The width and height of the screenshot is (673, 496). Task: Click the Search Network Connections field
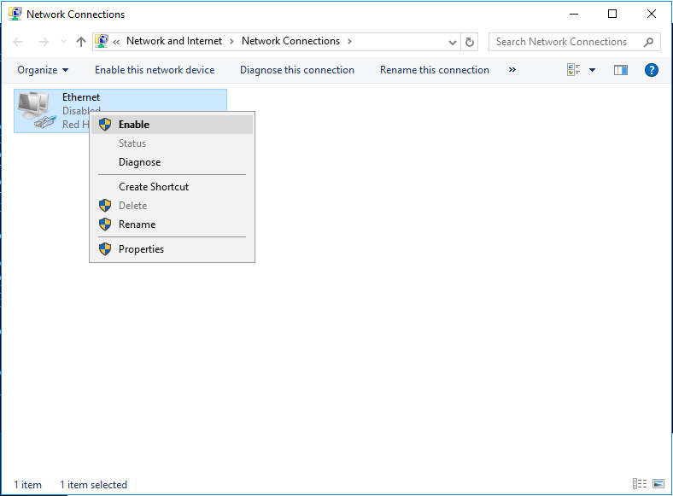point(564,42)
